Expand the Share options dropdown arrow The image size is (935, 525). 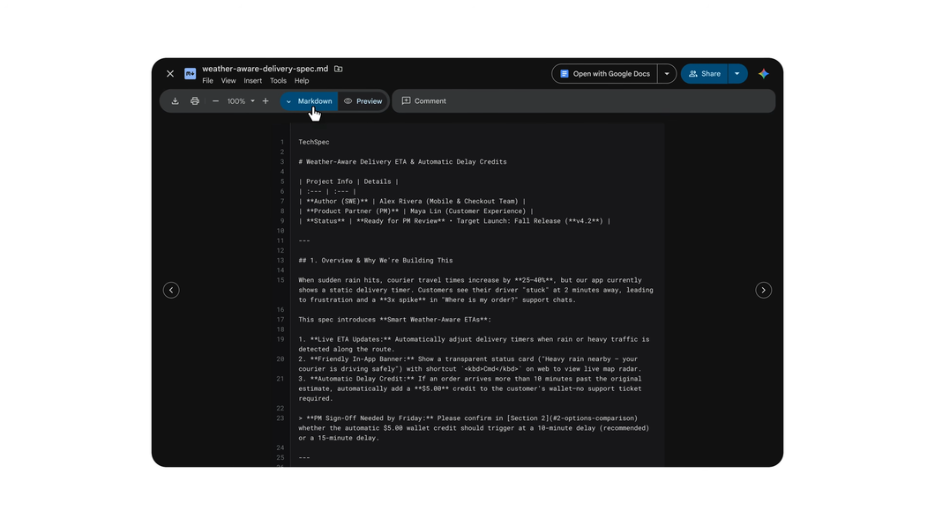tap(737, 74)
